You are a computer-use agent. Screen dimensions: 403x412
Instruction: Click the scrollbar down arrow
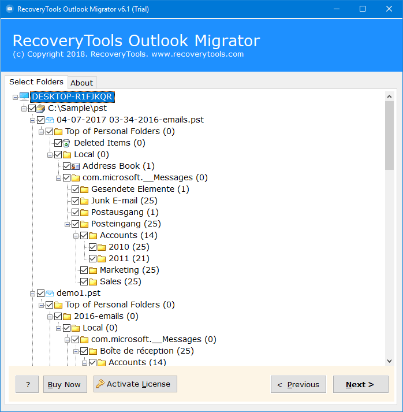click(x=389, y=361)
